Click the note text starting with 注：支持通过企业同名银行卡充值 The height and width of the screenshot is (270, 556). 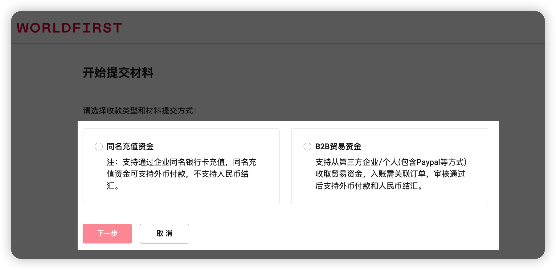pyautogui.click(x=182, y=174)
